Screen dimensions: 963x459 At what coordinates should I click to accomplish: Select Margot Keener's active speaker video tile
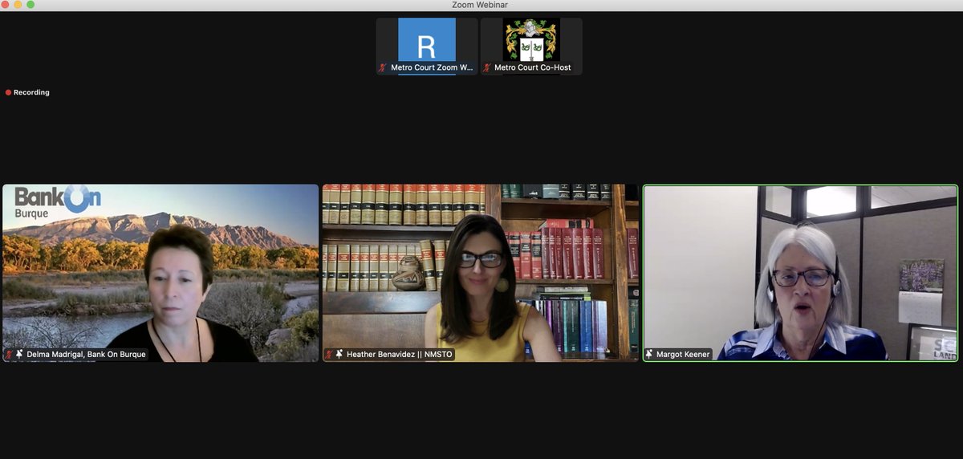pos(801,274)
